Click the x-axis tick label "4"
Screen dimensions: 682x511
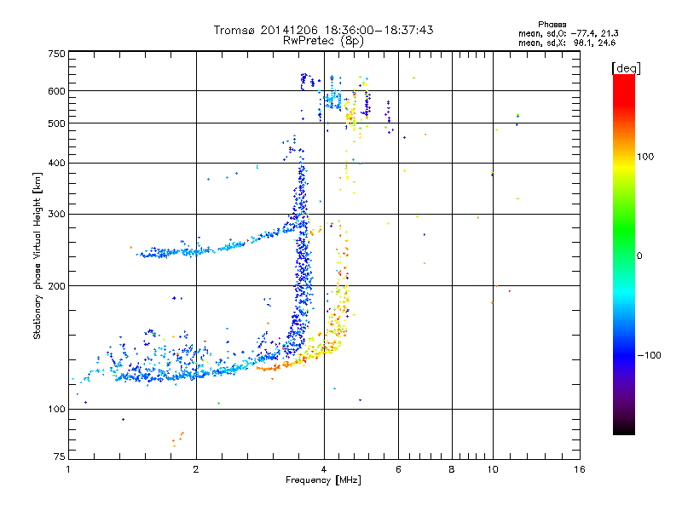pos(324,469)
